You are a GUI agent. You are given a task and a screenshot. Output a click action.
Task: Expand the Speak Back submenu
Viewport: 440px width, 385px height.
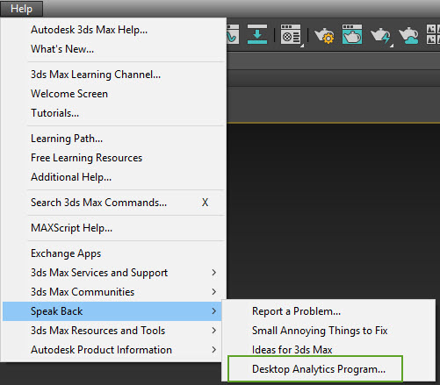pos(112,311)
